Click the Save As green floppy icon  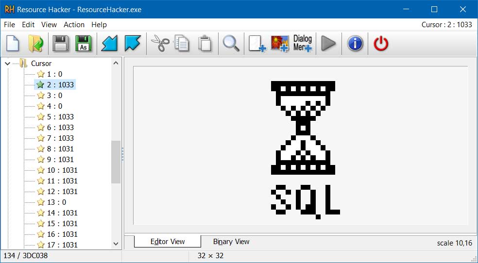(83, 44)
